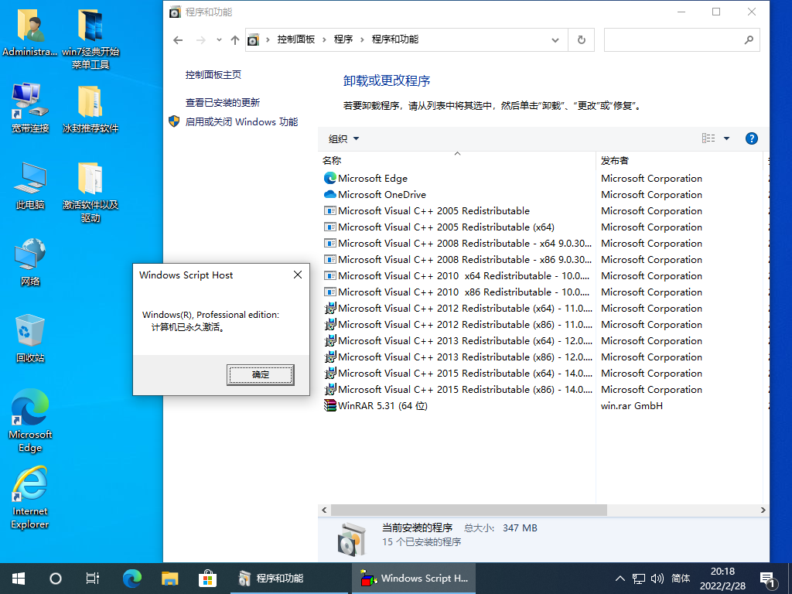792x594 pixels.
Task: Open 激活软件以及驱动 desktop folder
Action: pos(90,192)
